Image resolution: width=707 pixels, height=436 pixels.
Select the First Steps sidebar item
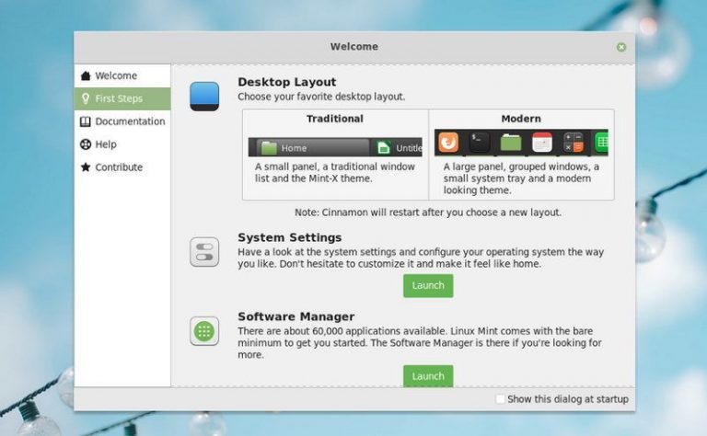pos(118,98)
